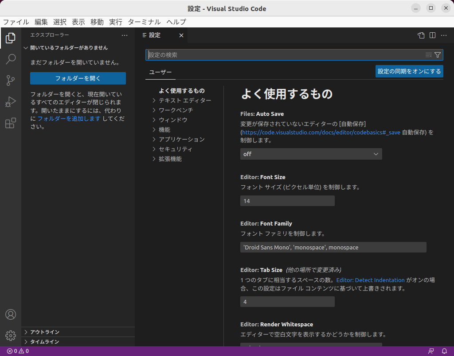Open the Files: Auto Save dropdown
Image resolution: width=454 pixels, height=356 pixels.
click(311, 154)
